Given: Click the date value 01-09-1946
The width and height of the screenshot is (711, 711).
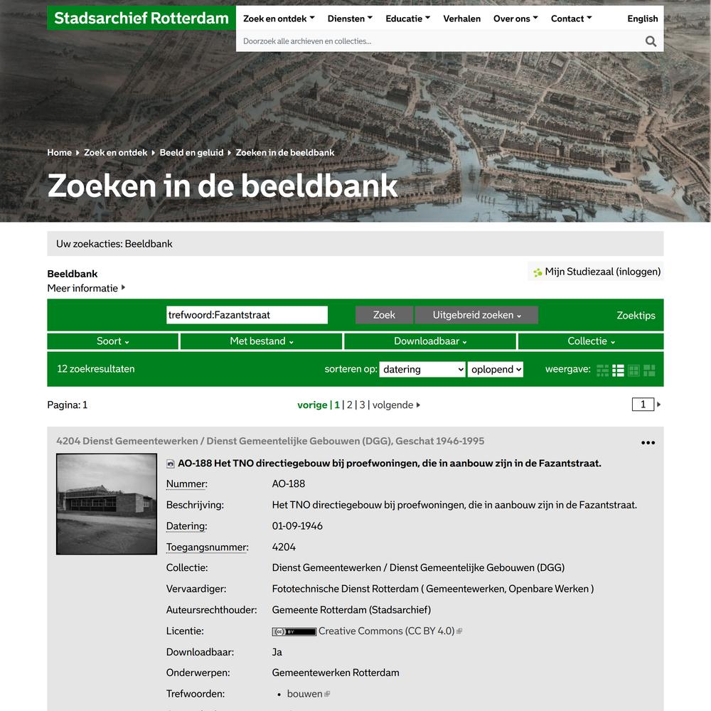Looking at the screenshot, I should click(297, 526).
